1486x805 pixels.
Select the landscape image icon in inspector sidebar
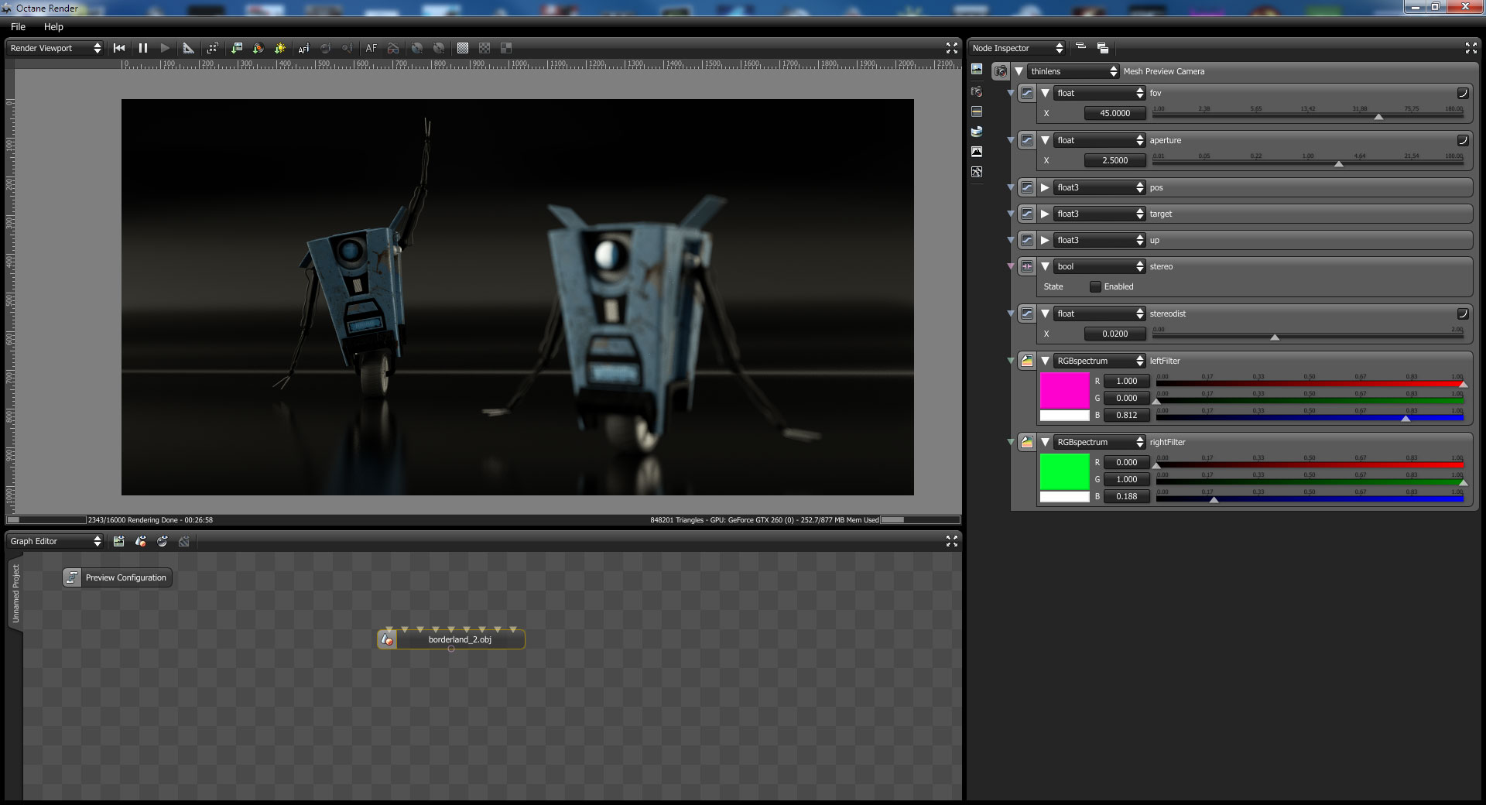click(977, 70)
